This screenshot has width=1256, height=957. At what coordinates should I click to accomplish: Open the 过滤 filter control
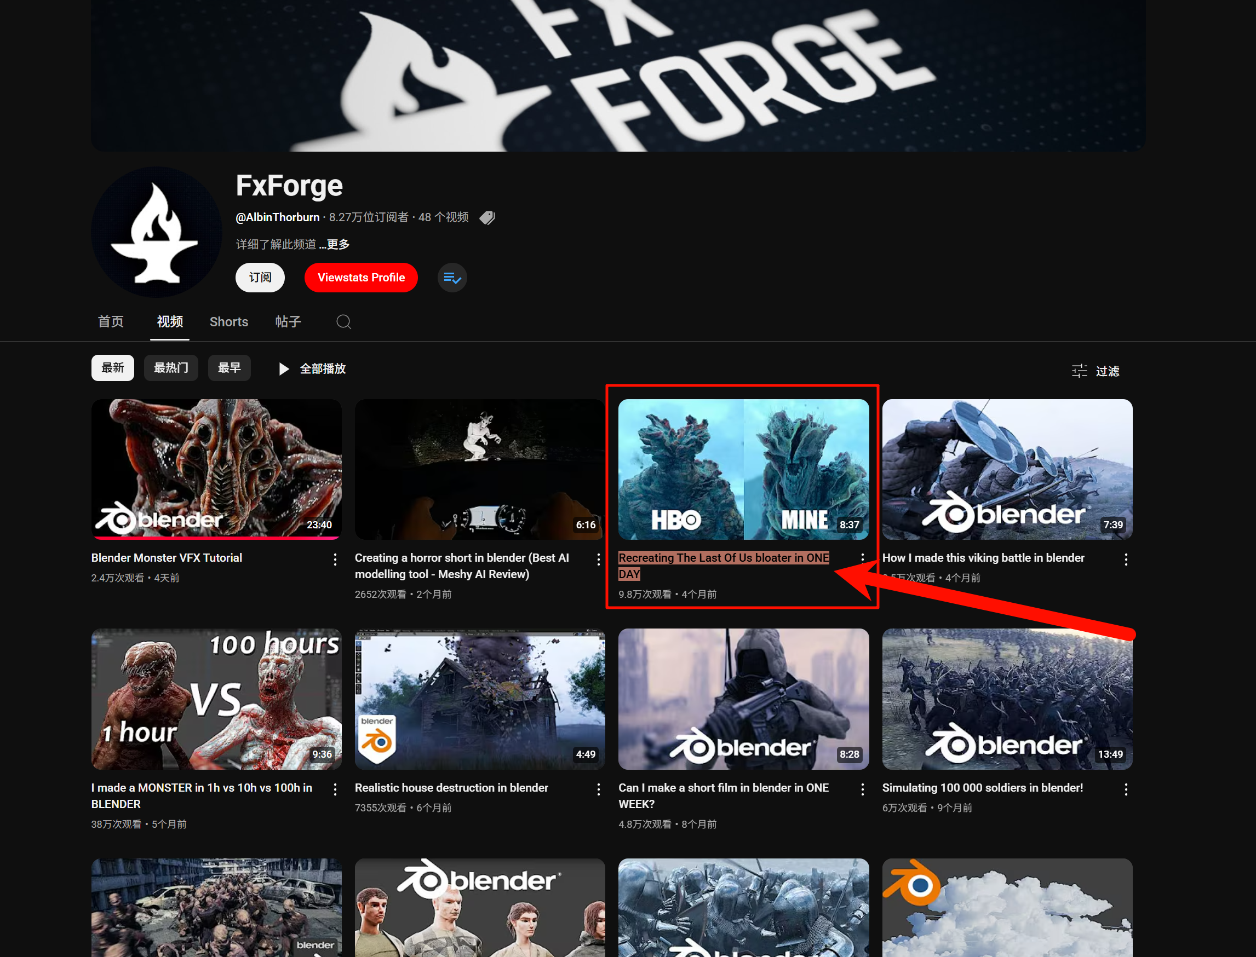1096,371
